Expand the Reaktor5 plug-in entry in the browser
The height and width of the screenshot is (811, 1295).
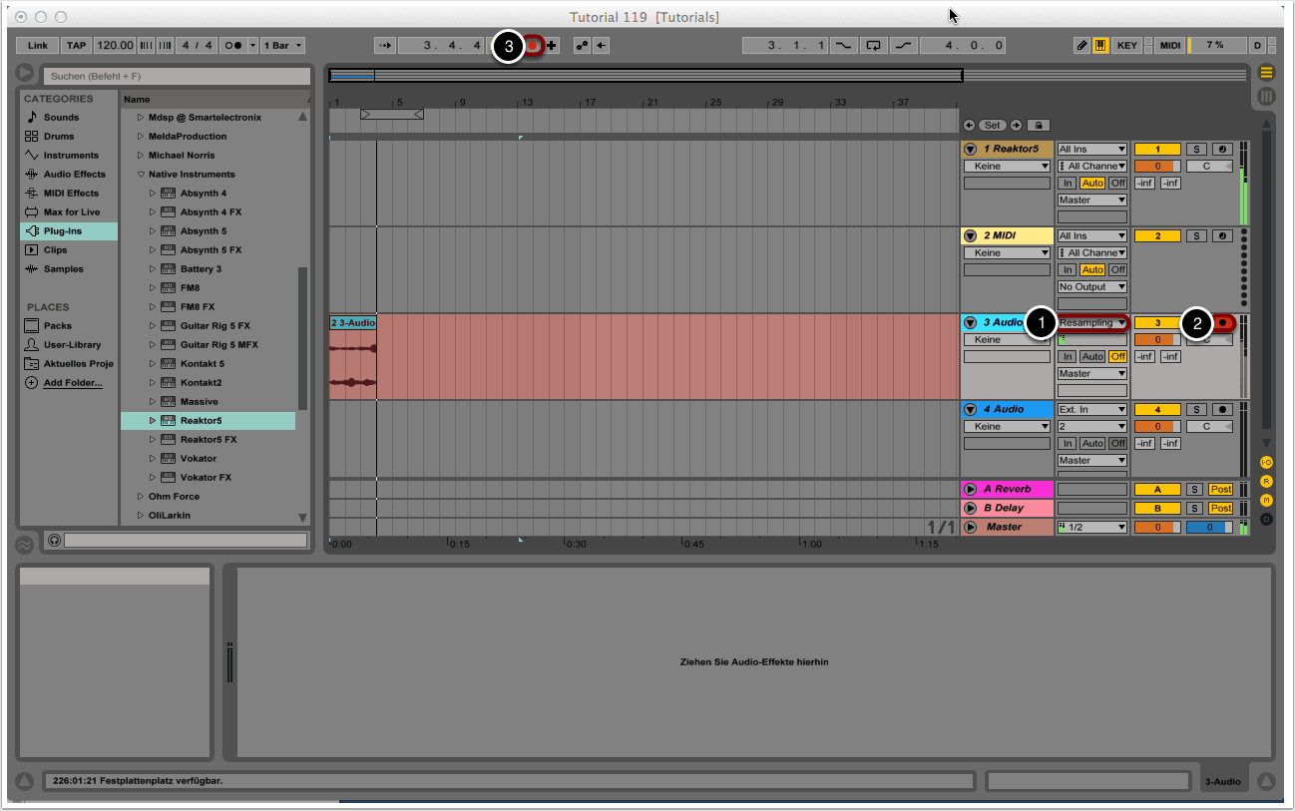pyautogui.click(x=153, y=421)
